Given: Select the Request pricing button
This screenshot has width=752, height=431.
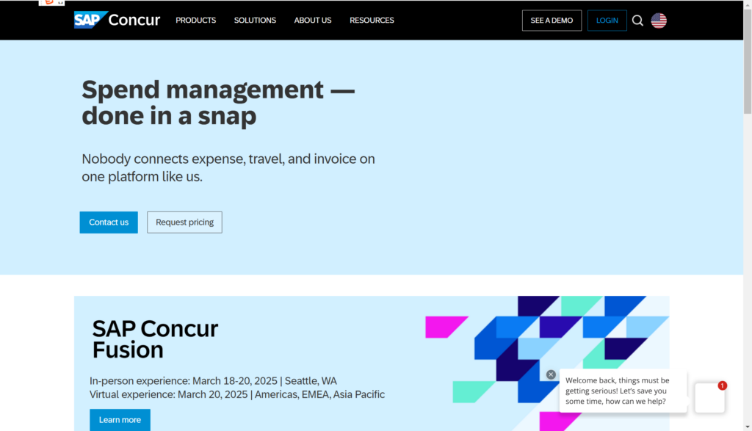Looking at the screenshot, I should pyautogui.click(x=184, y=222).
